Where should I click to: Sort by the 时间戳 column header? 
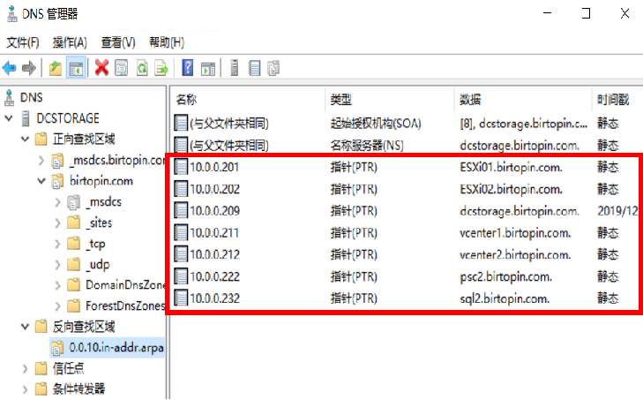pos(613,100)
